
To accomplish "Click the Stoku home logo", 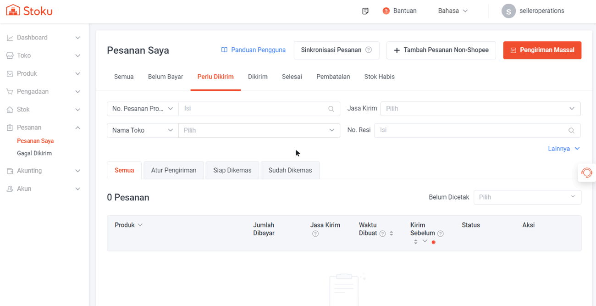I will pyautogui.click(x=29, y=11).
